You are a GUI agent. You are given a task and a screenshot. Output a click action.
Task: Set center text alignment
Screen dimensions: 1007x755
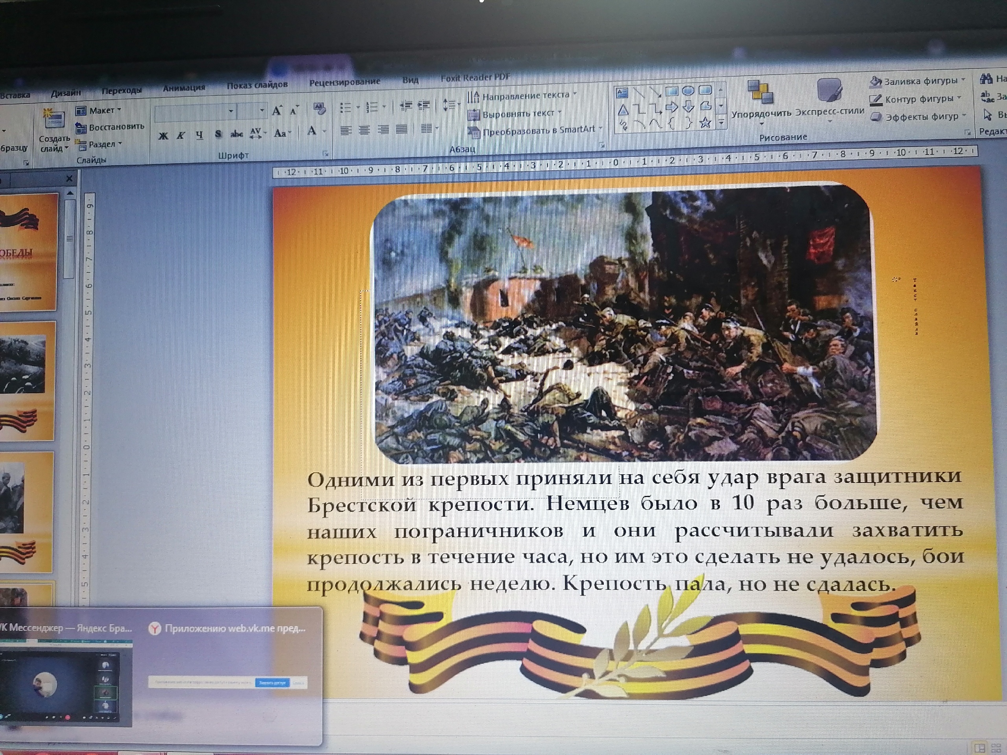(x=364, y=131)
